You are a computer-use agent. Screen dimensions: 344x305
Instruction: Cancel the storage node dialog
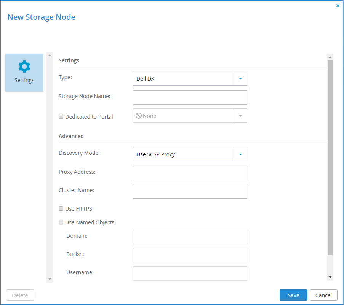(323, 295)
